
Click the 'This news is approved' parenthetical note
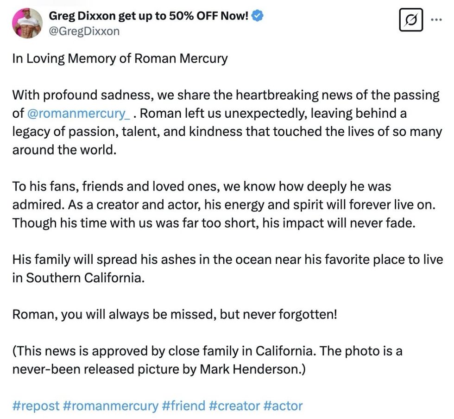[207, 360]
